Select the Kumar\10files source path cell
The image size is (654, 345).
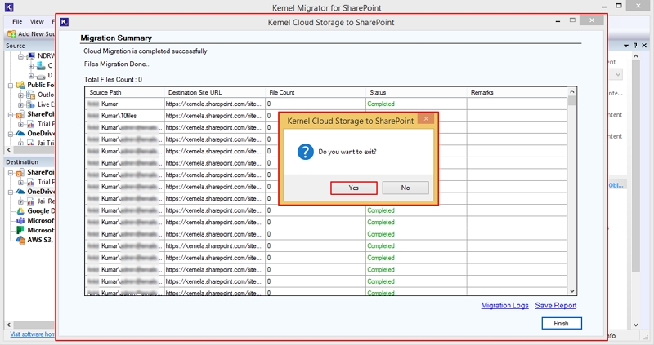point(124,116)
